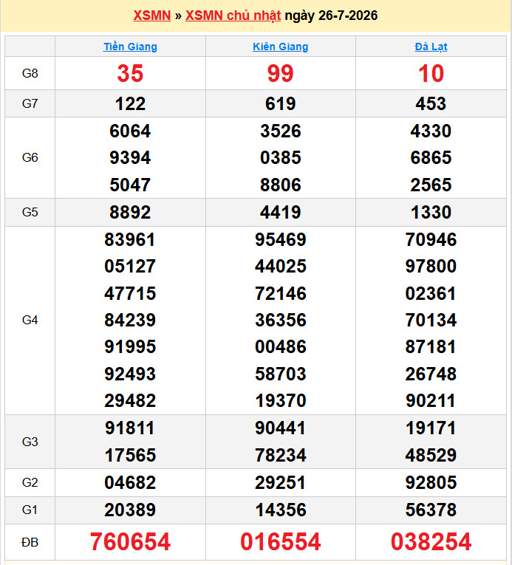Select the G8 prize row label
Image resolution: width=512 pixels, height=565 pixels.
[30, 73]
